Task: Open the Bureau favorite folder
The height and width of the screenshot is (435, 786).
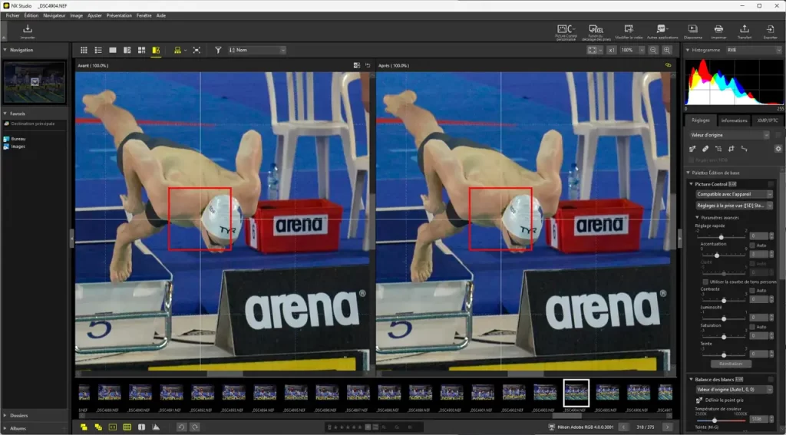Action: [17, 139]
